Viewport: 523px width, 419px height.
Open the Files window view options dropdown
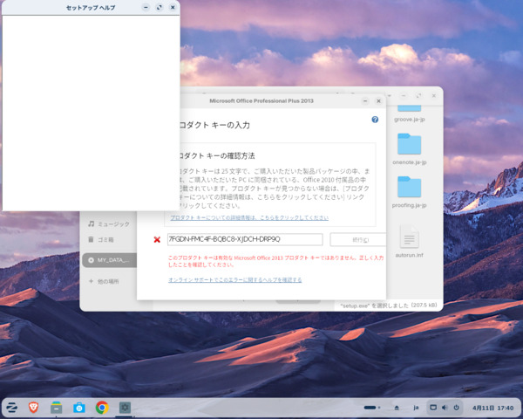390,96
